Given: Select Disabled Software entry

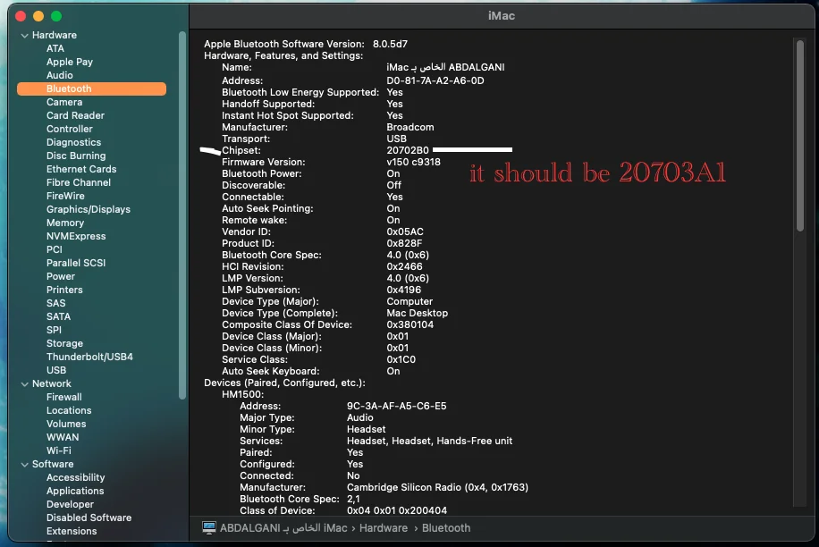Looking at the screenshot, I should tap(89, 518).
